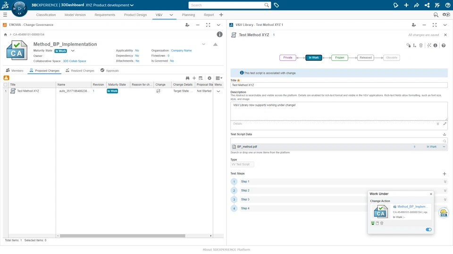
Task: Close the Work Under popup
Action: (x=431, y=194)
